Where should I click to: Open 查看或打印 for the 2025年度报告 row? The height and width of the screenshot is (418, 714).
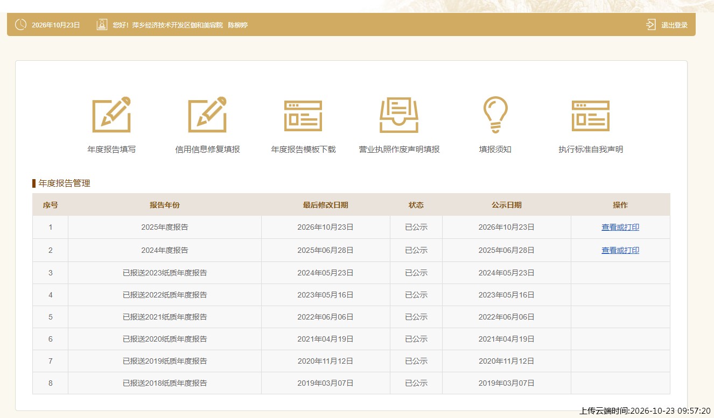pyautogui.click(x=620, y=227)
